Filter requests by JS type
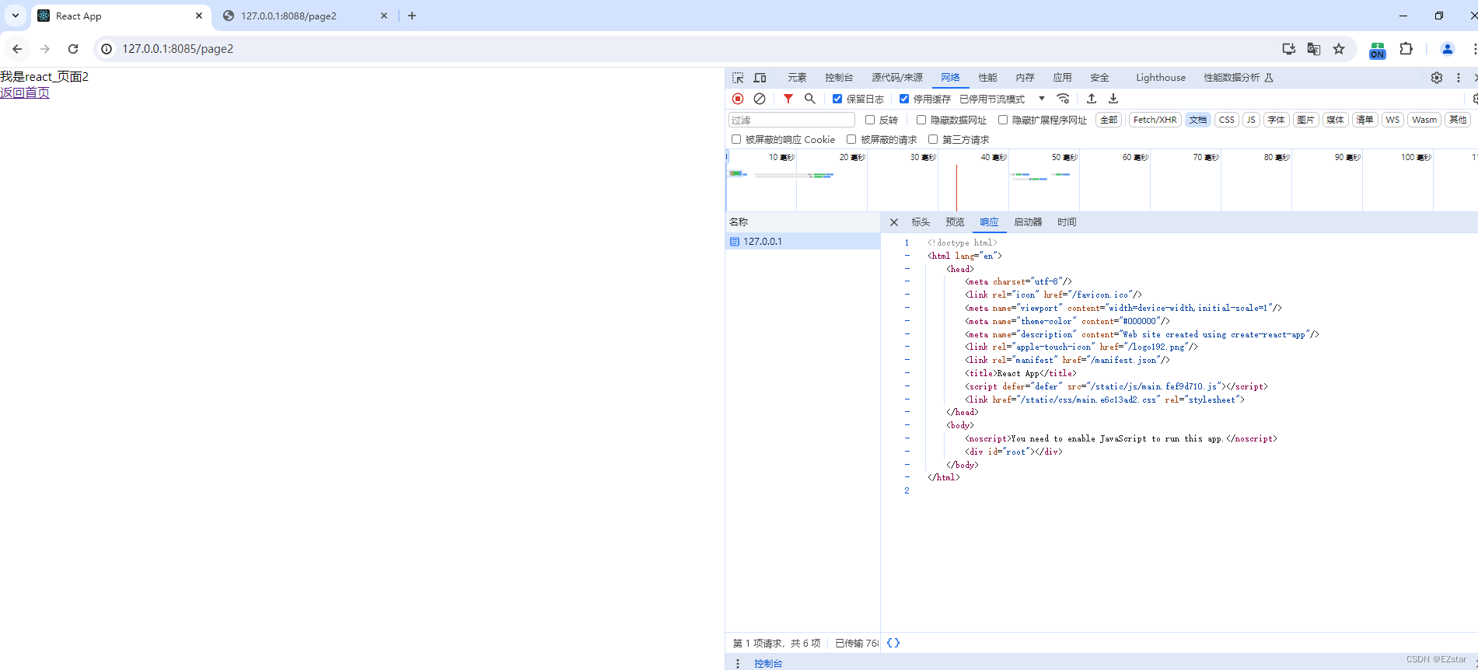The width and height of the screenshot is (1478, 670). click(1251, 120)
